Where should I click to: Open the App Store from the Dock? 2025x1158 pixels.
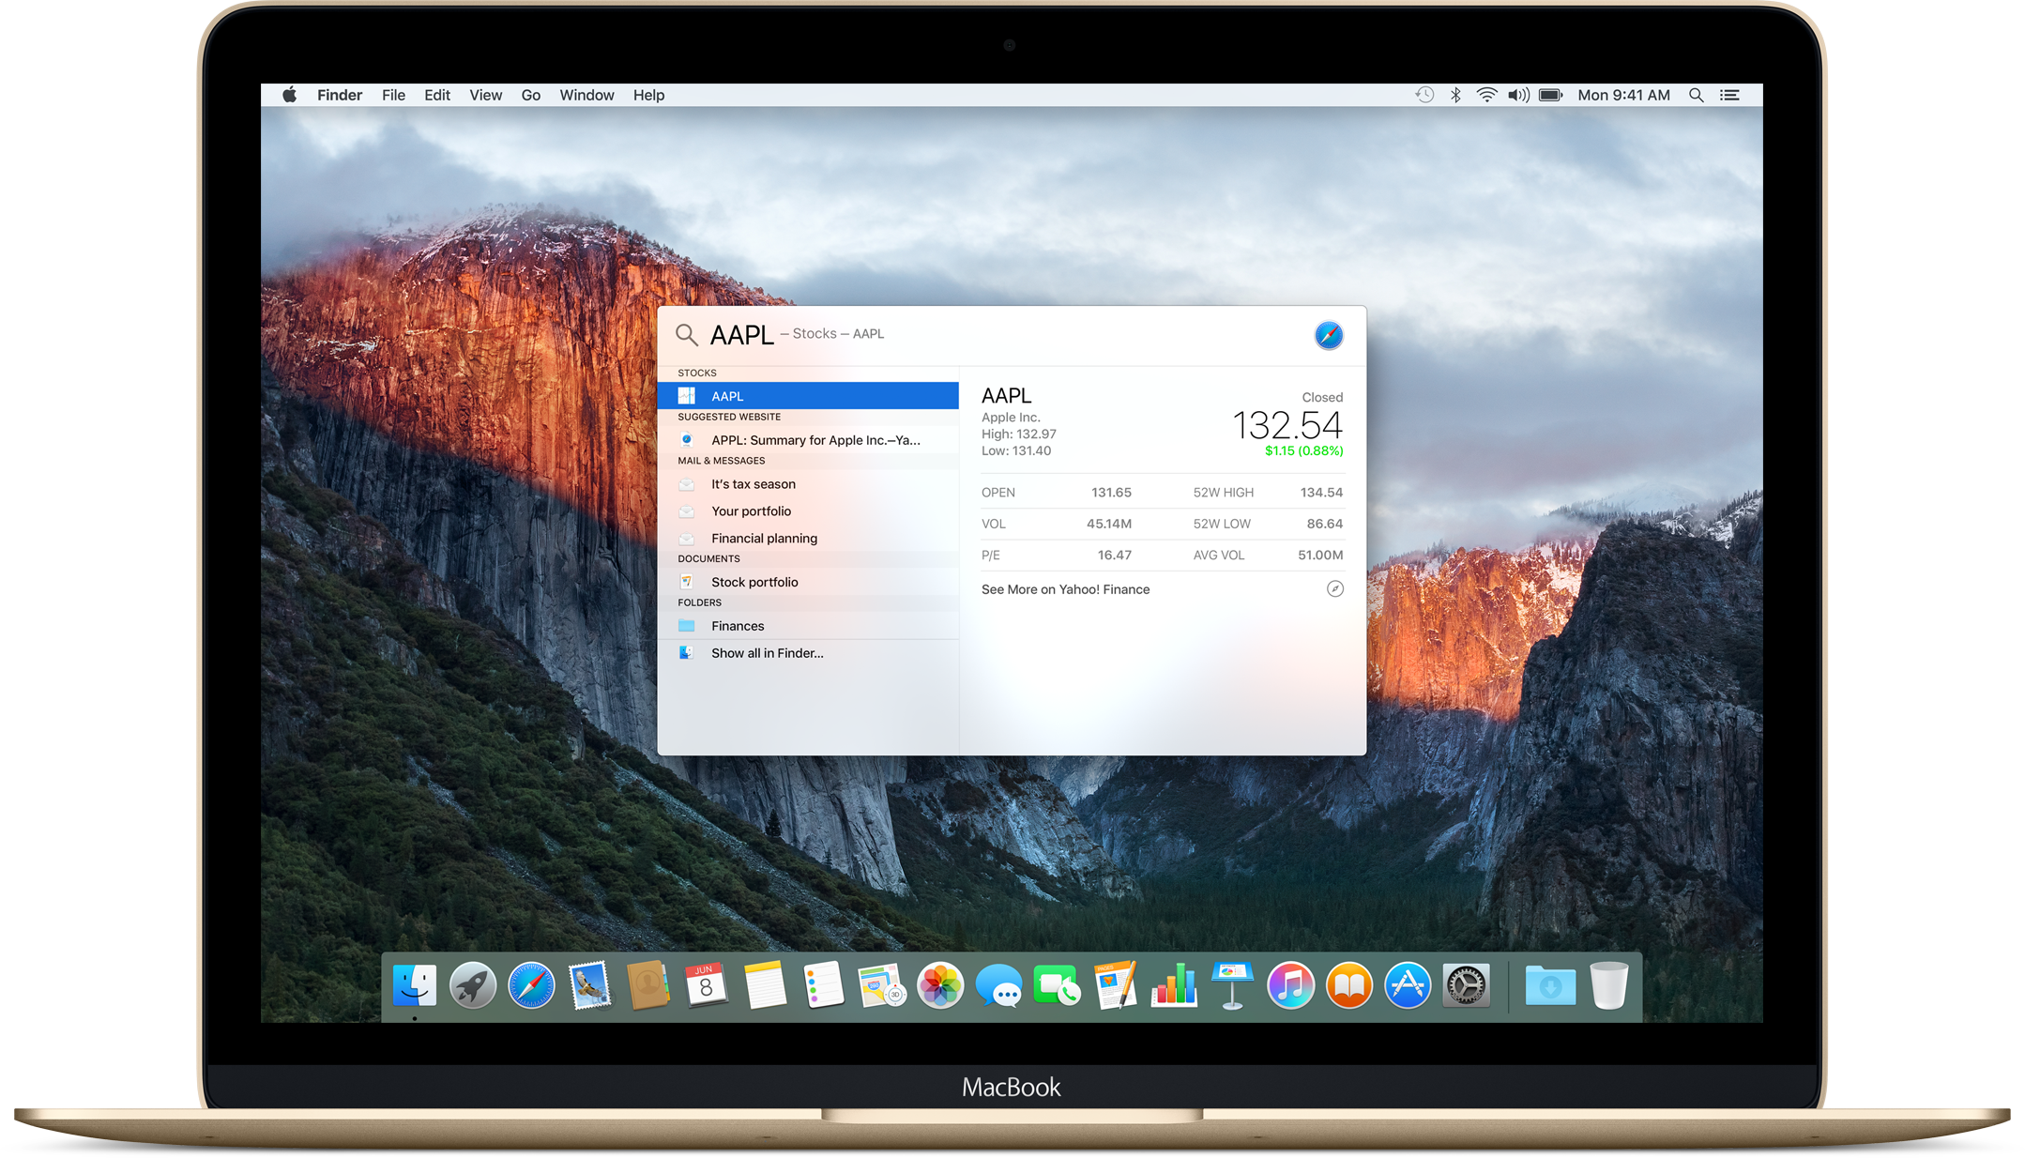click(1407, 985)
